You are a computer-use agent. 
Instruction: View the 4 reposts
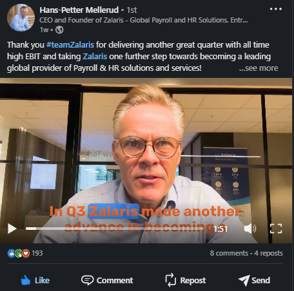pos(268,253)
